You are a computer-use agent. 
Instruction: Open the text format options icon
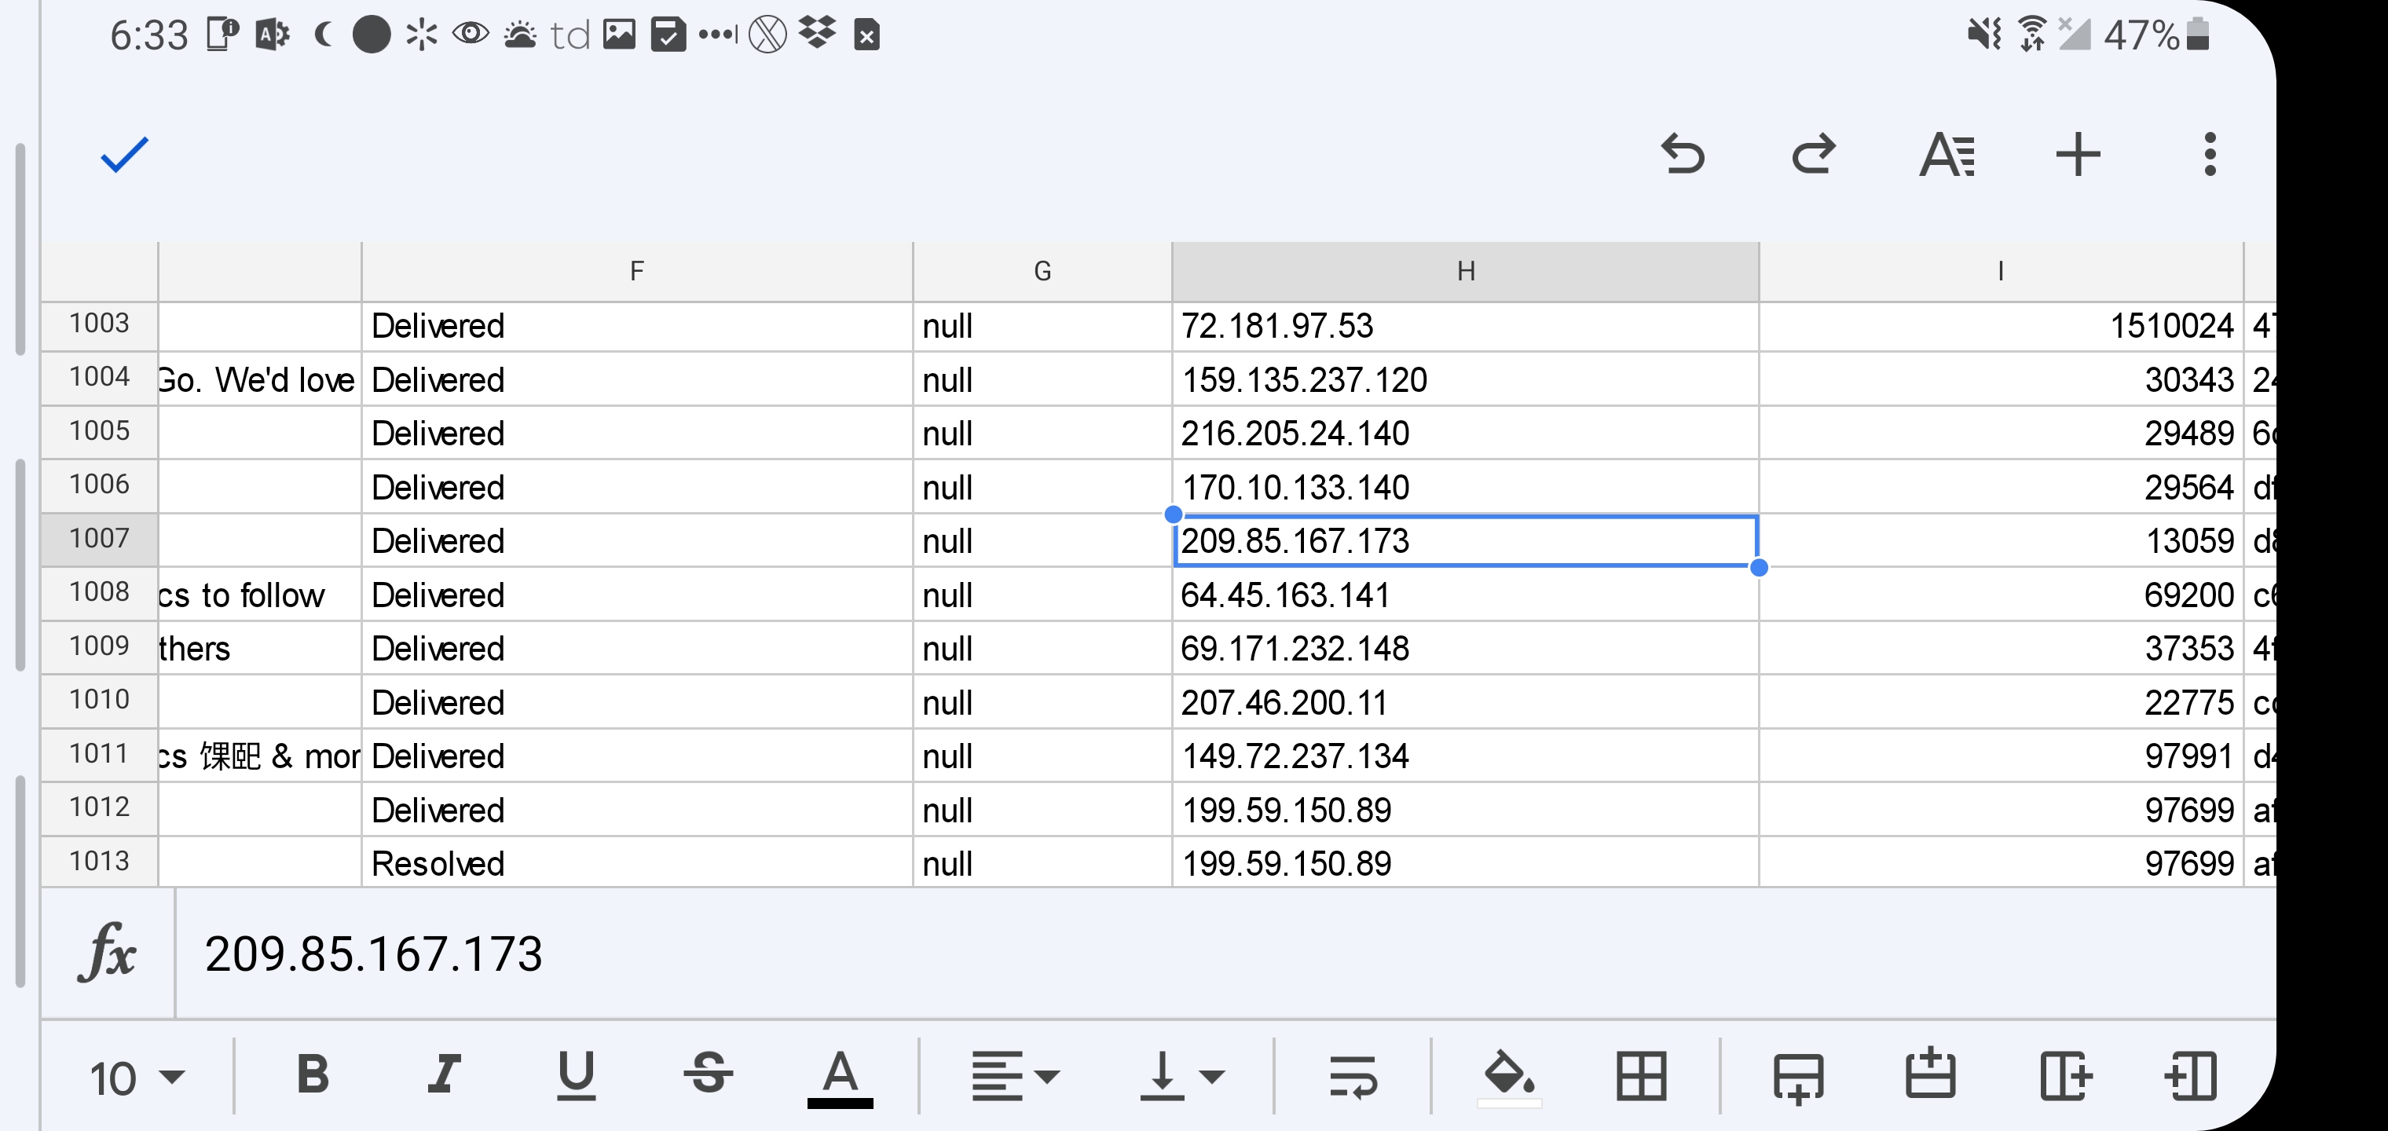tap(1947, 155)
